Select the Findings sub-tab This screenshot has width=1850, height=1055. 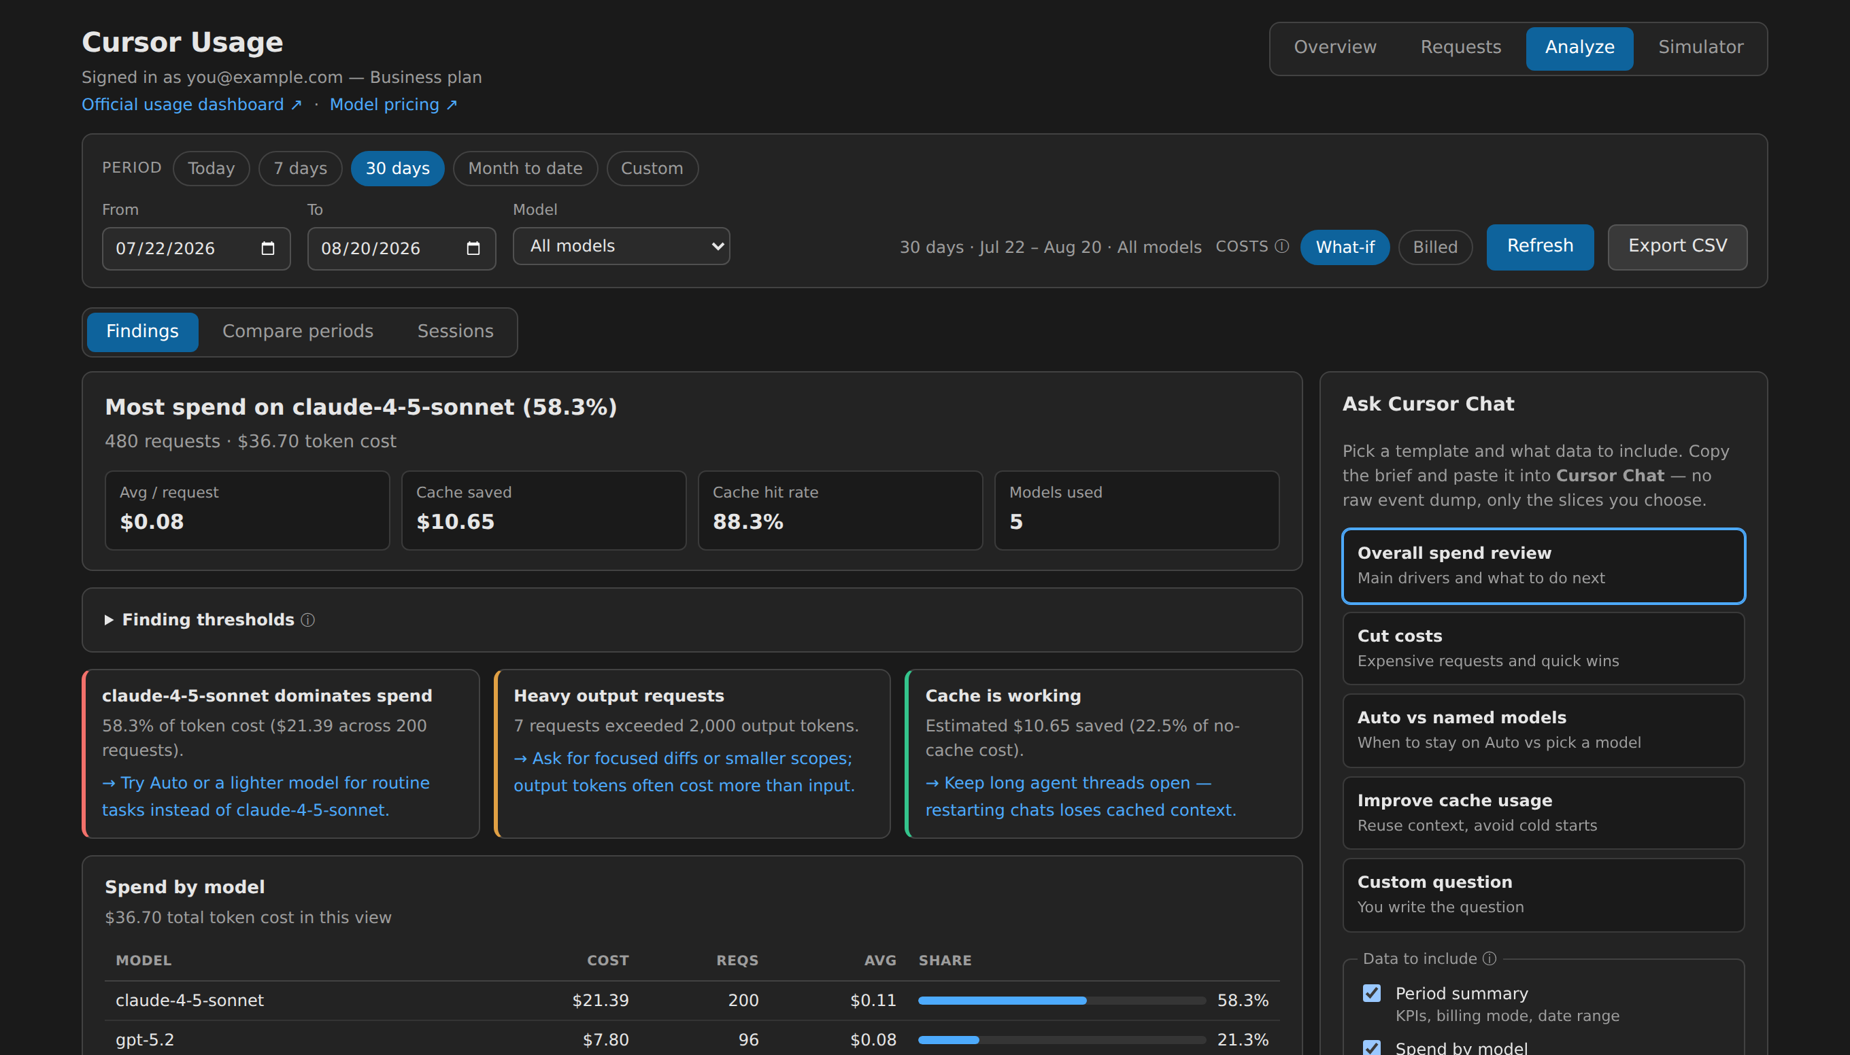click(x=142, y=332)
